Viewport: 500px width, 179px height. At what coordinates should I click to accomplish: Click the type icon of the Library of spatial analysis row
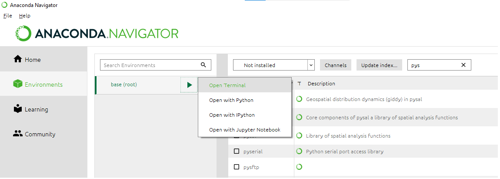(299, 135)
